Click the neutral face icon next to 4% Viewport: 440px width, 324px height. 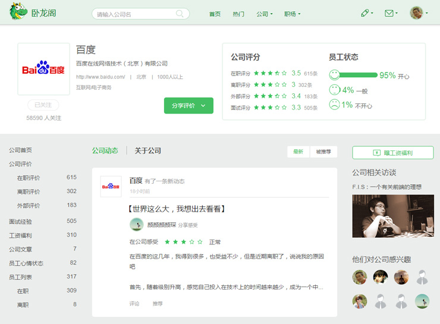click(x=335, y=90)
